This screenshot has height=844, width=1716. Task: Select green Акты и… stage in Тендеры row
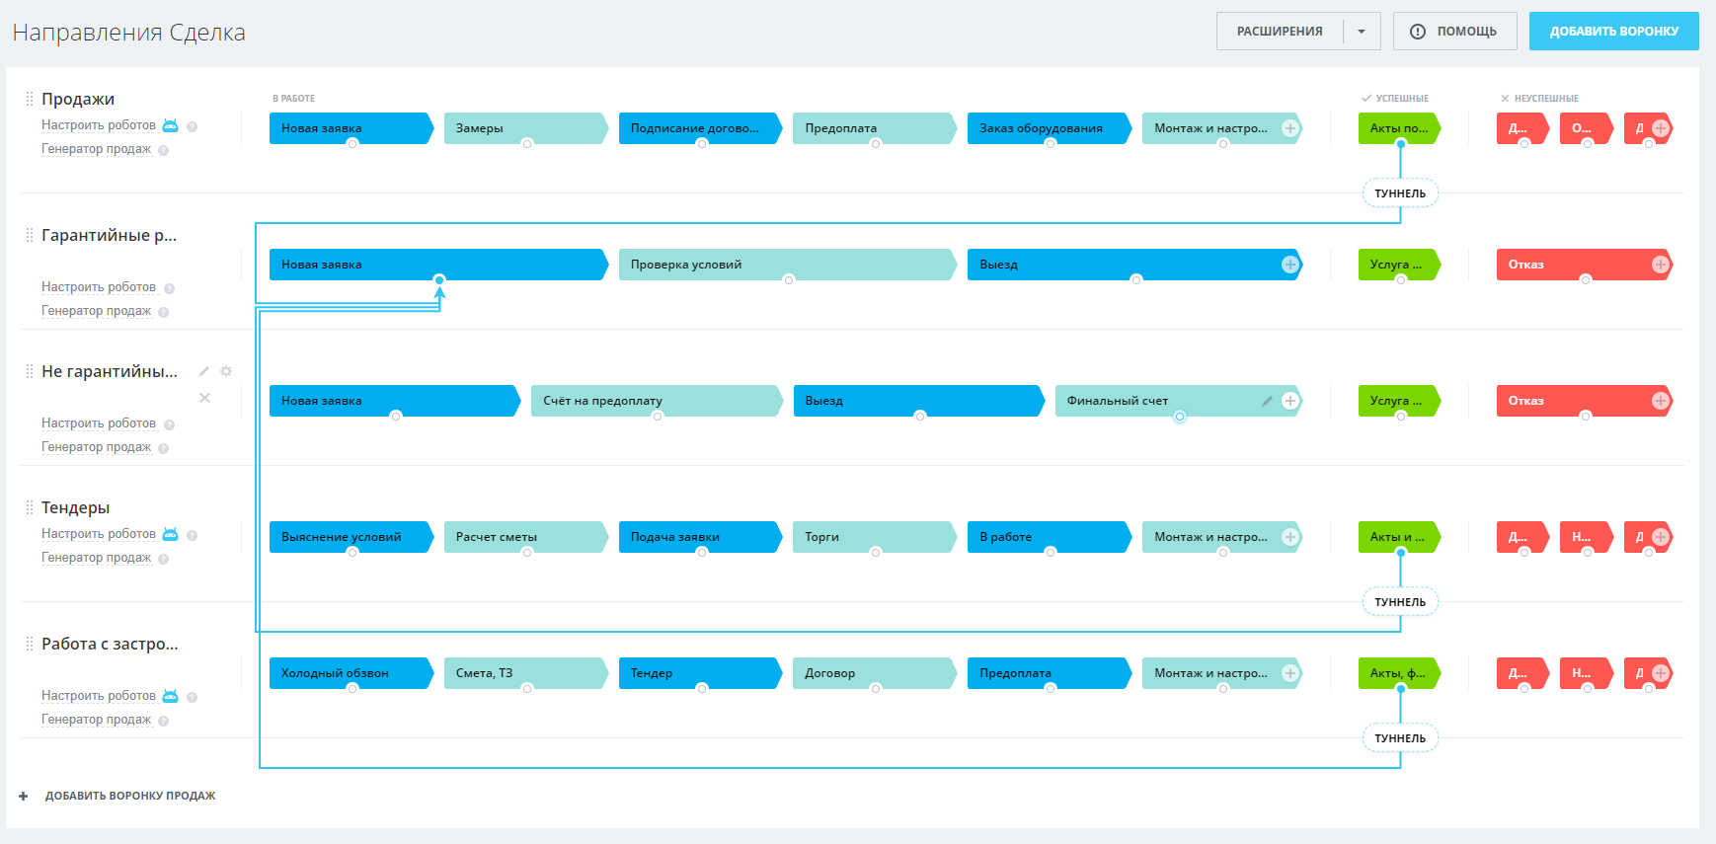1397,537
